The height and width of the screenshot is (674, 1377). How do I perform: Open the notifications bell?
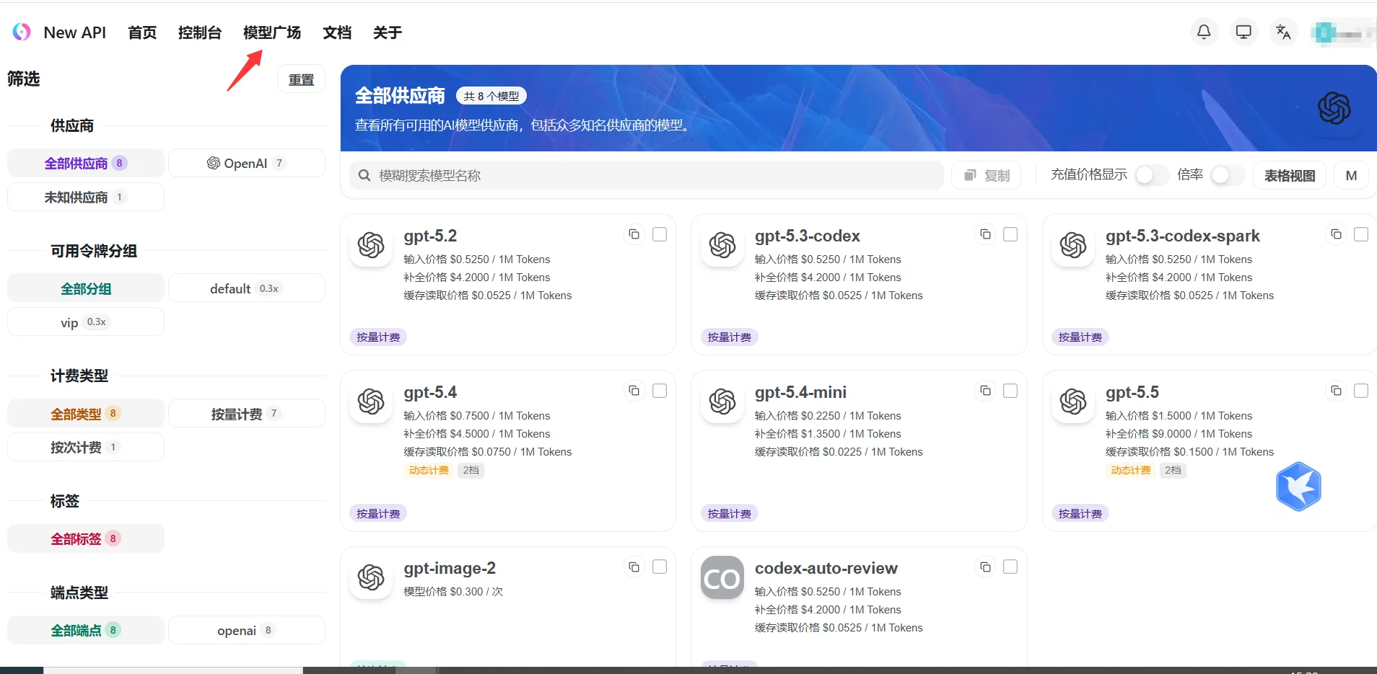coord(1204,32)
